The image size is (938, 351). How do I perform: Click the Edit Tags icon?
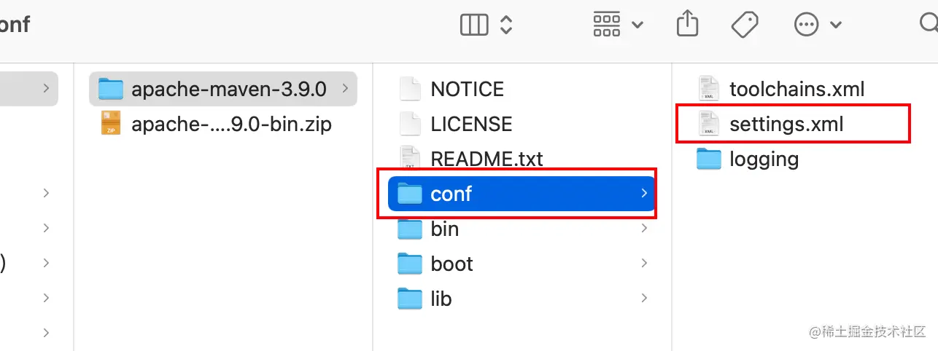[745, 25]
